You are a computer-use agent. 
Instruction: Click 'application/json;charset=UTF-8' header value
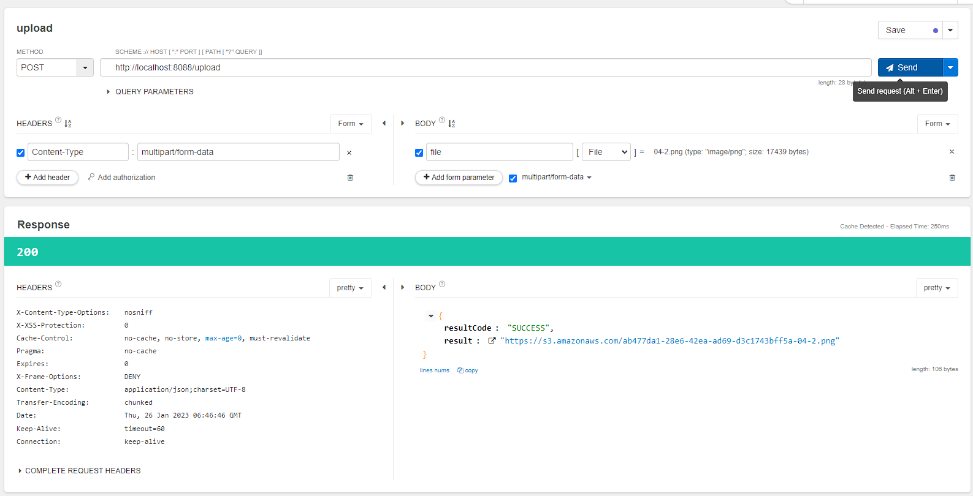coord(185,389)
